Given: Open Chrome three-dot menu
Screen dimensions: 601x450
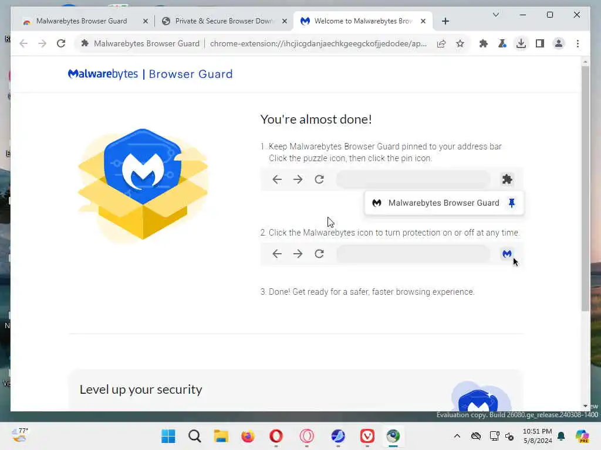Looking at the screenshot, I should (578, 43).
